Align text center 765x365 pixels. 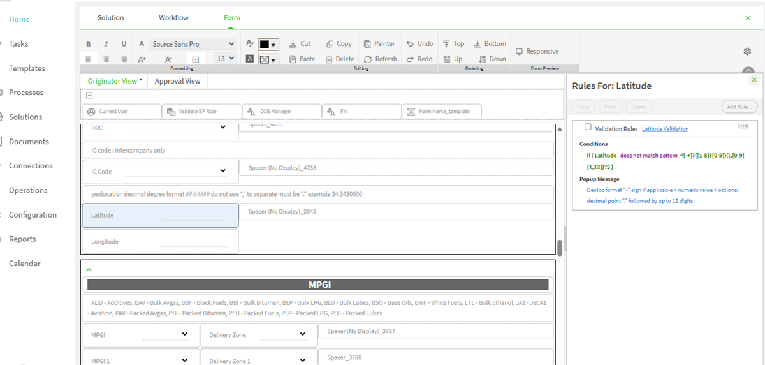point(106,59)
